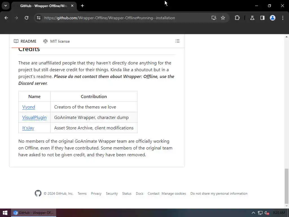
Task: Click the browser forward arrow
Action: [16, 18]
